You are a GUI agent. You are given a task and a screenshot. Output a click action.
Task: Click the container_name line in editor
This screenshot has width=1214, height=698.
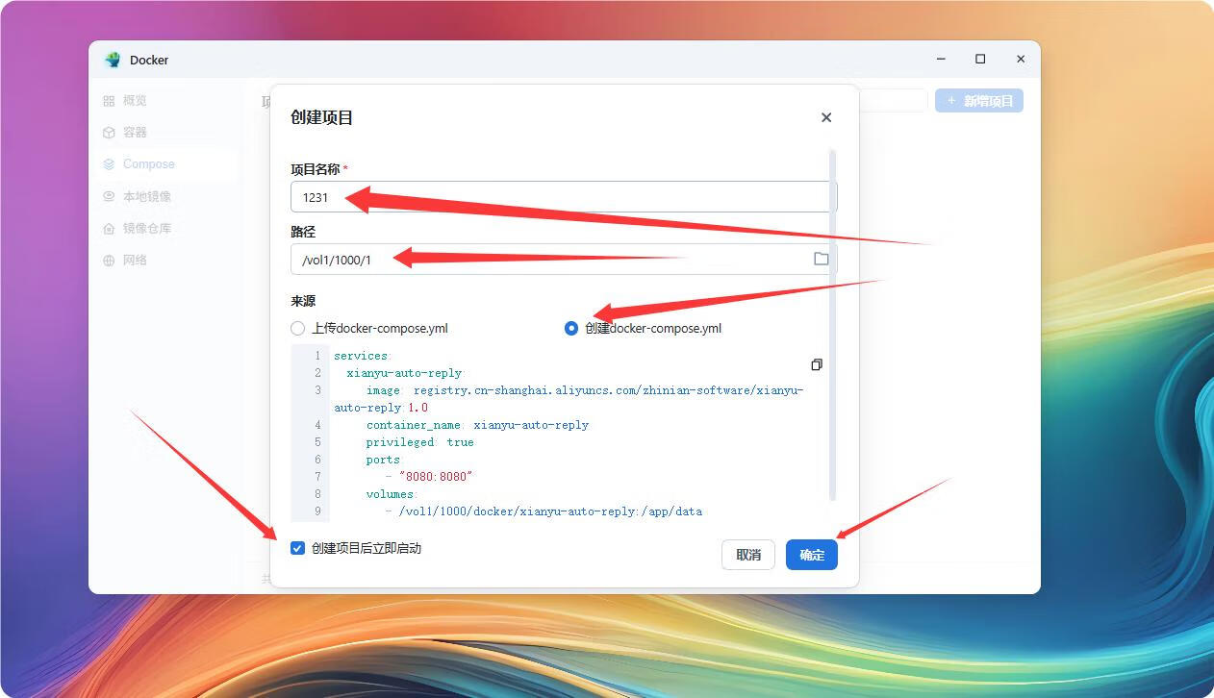pyautogui.click(x=477, y=425)
